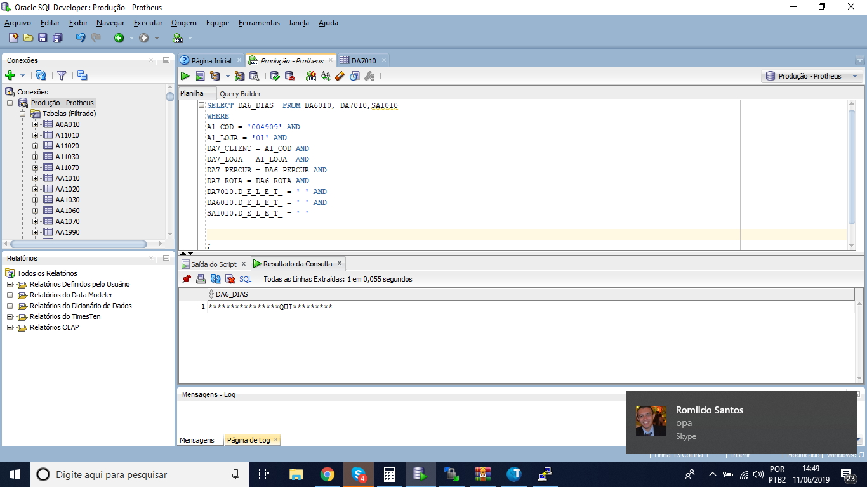Open the SQL Tuning Advisor icon
867x487 pixels.
point(254,76)
